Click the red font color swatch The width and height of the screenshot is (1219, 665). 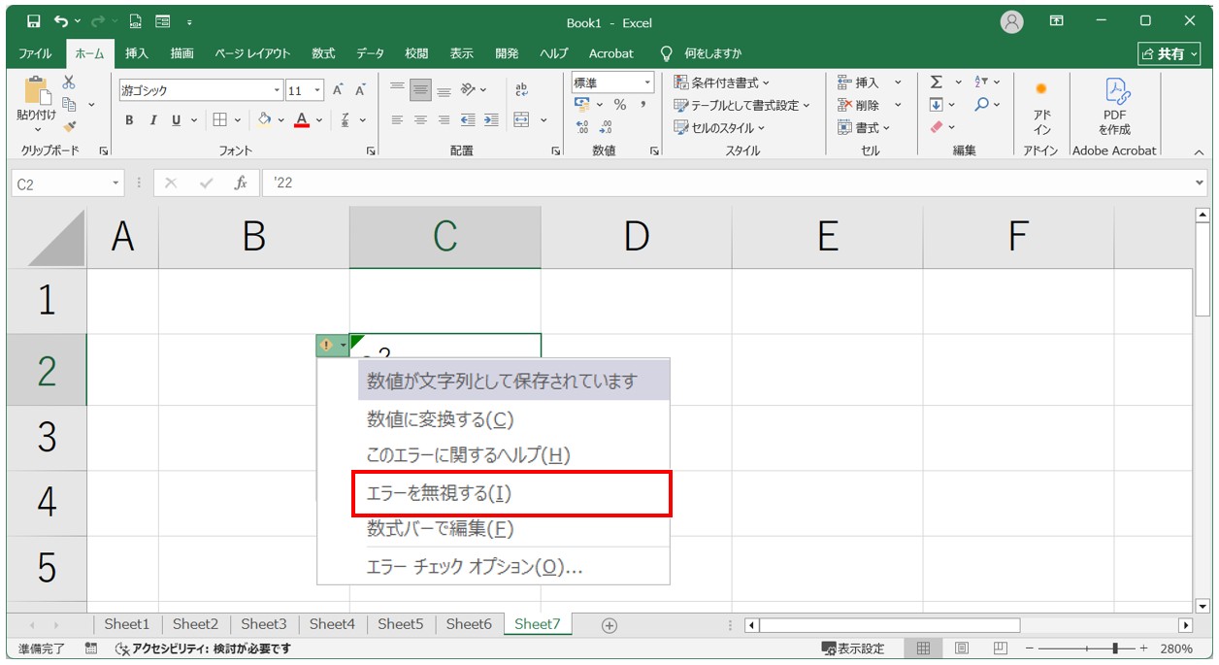[x=302, y=120]
